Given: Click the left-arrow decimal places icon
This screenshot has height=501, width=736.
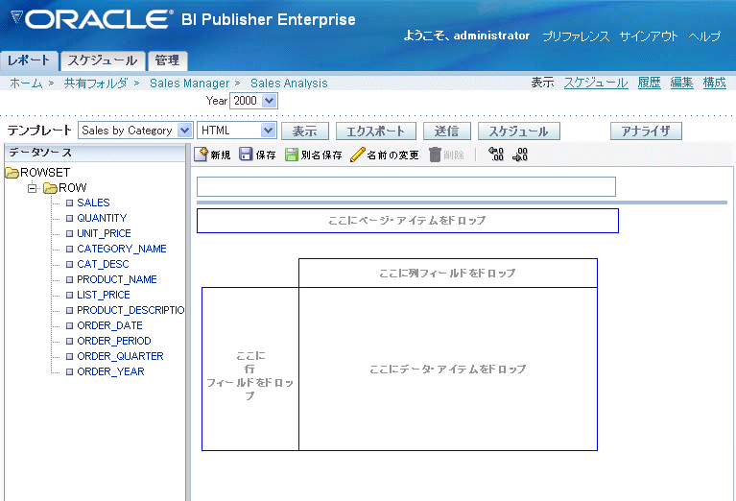Looking at the screenshot, I should point(496,154).
